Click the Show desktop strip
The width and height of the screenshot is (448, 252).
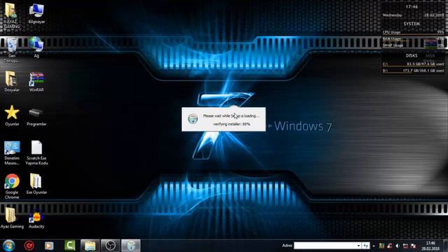tap(445, 246)
